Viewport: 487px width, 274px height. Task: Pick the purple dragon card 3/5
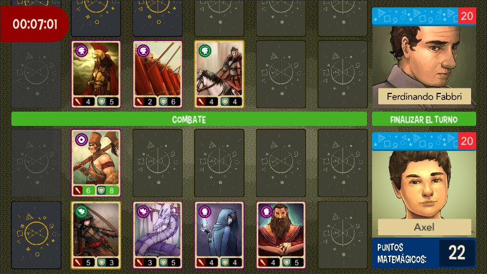coord(158,235)
